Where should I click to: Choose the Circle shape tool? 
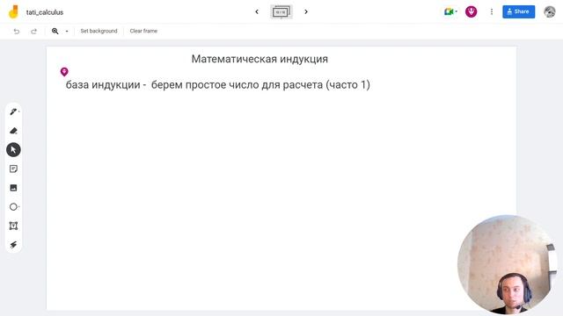pos(14,207)
